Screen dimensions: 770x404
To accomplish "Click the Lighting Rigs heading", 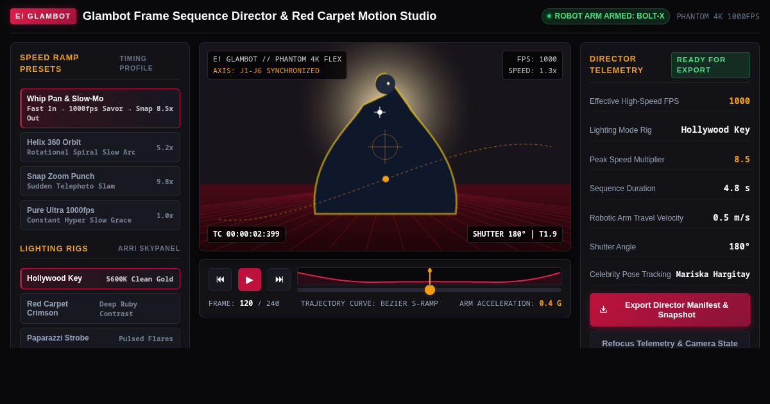I will pos(54,248).
